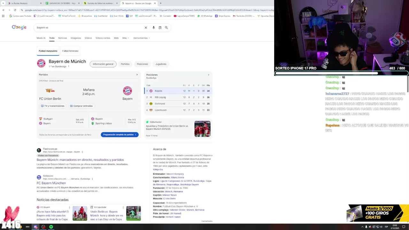Open the Binance/luie bookmark
409x230 pixels.
tap(85, 16)
